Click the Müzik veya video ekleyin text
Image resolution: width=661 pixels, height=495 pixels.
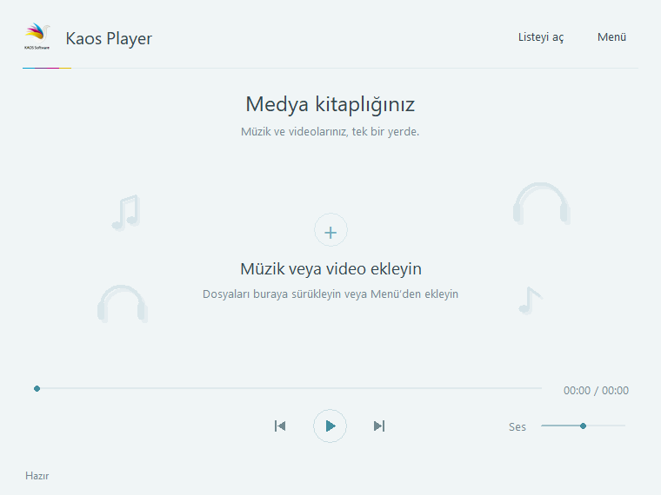pos(330,269)
